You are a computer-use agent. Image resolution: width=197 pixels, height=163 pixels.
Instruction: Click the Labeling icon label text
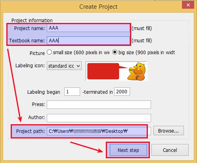tap(30, 66)
